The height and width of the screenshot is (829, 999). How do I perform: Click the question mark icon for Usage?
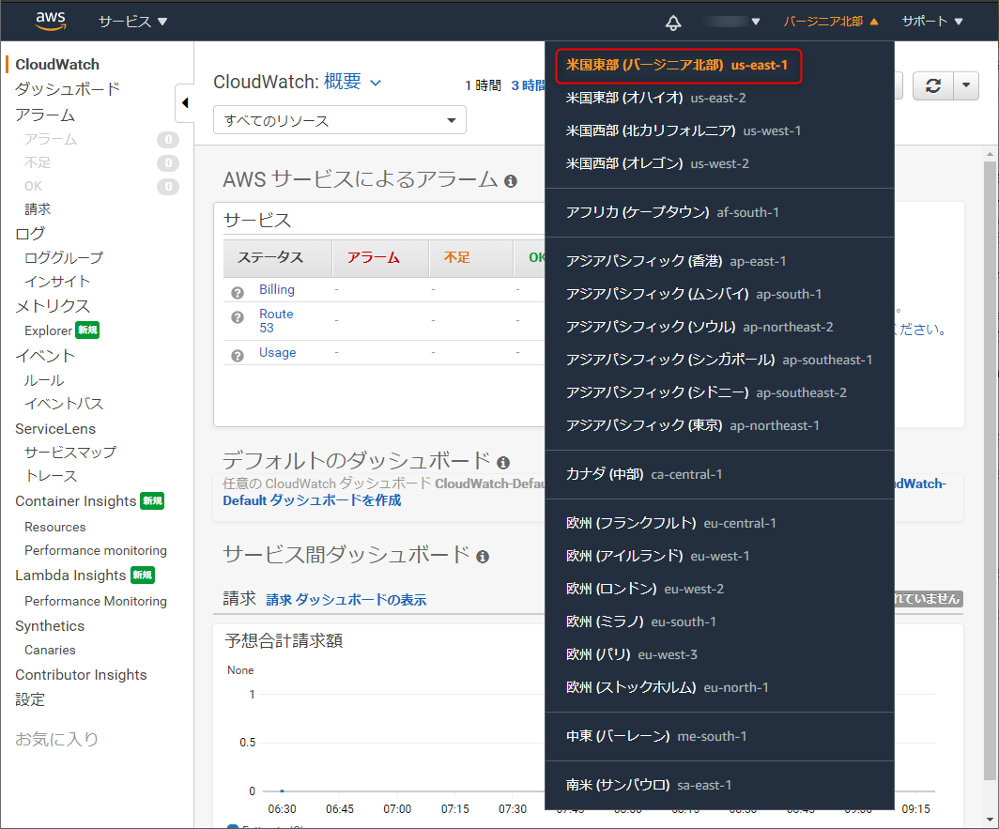[x=237, y=356]
